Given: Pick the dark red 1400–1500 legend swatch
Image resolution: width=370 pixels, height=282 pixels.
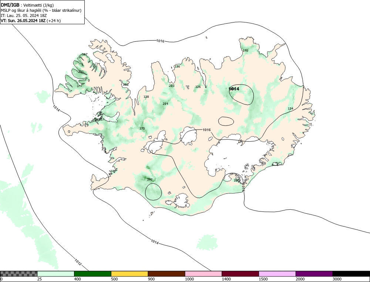Looking at the screenshot, I should click(x=240, y=274).
